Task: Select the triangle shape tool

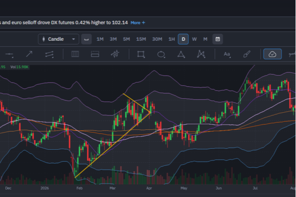Action: click(x=181, y=54)
